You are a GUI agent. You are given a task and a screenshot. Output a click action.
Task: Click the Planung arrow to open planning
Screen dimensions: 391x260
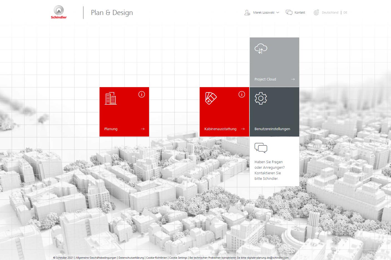(143, 129)
